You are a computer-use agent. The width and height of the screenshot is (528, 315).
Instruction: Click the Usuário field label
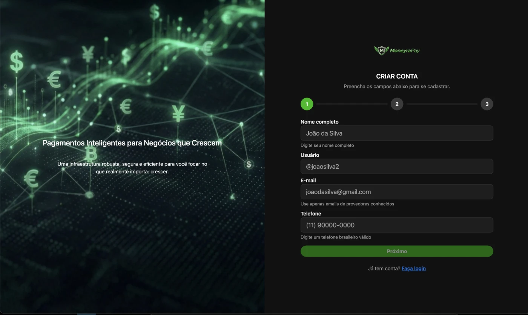click(x=310, y=155)
